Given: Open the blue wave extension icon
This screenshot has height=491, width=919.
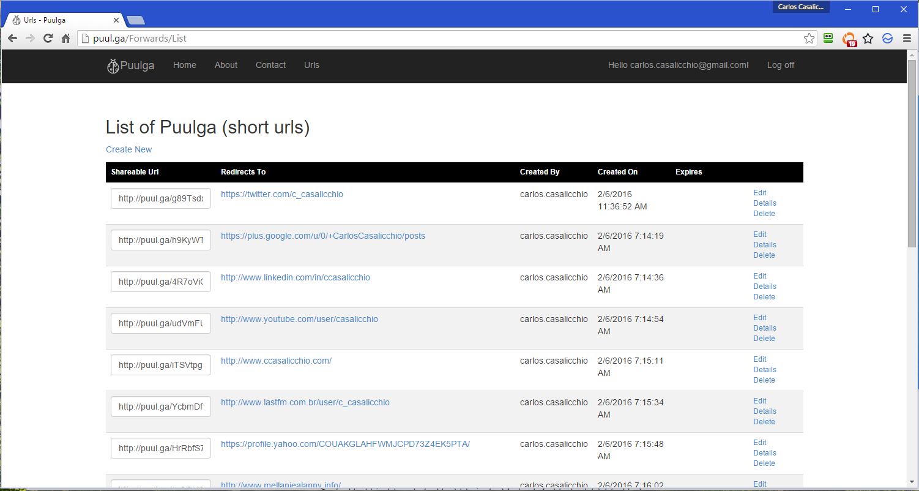Looking at the screenshot, I should (887, 39).
